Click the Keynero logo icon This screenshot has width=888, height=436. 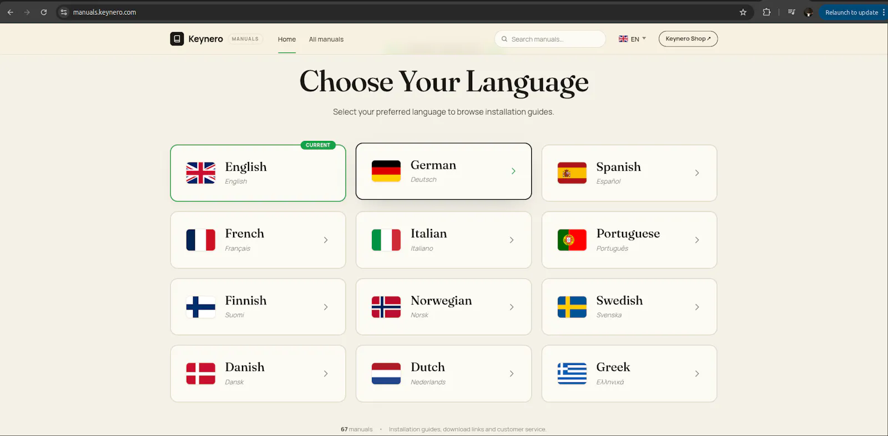click(x=176, y=39)
